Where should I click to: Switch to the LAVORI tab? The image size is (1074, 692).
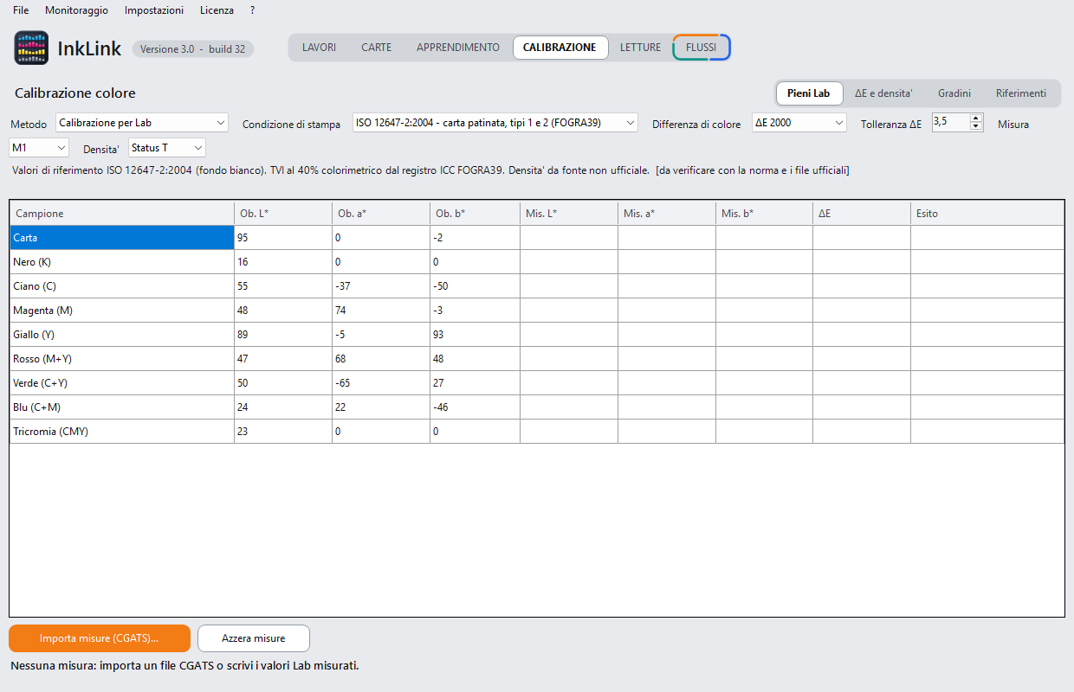point(320,48)
